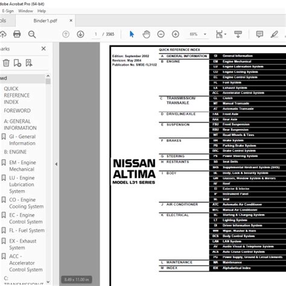Screen dimensions: 286x286
Task: Click Instrument Panel link in index page
Action: pos(235,194)
